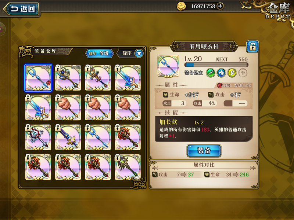The height and width of the screenshot is (220, 294).
Task: Click the green spear class restriction icon
Action: coord(210,73)
